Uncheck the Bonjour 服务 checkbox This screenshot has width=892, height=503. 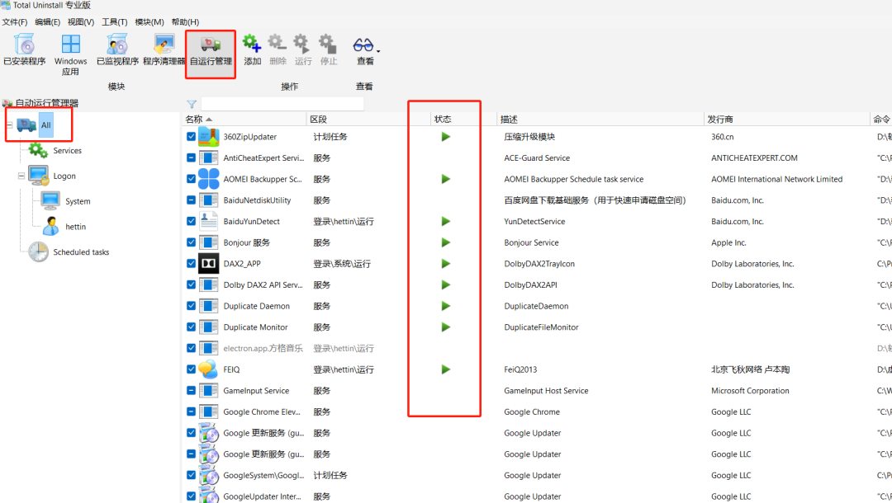pos(191,242)
